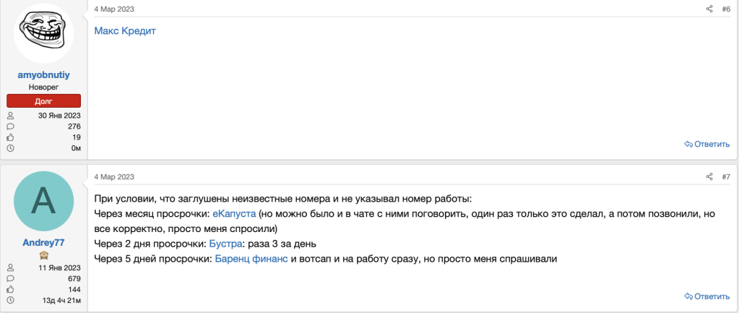Screen dimensions: 739x313
Task: Click the share icon on post #7
Action: click(x=709, y=177)
